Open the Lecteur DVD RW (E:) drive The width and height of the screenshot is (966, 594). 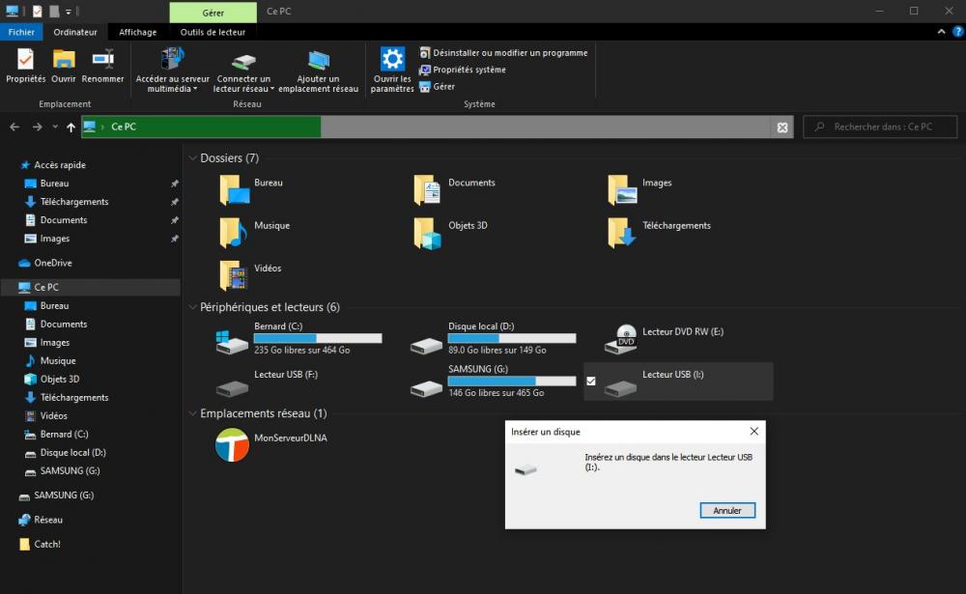click(x=626, y=339)
